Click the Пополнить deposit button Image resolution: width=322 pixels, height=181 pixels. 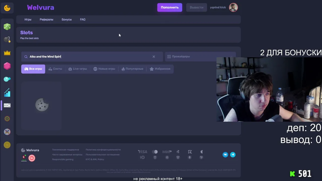tap(170, 8)
